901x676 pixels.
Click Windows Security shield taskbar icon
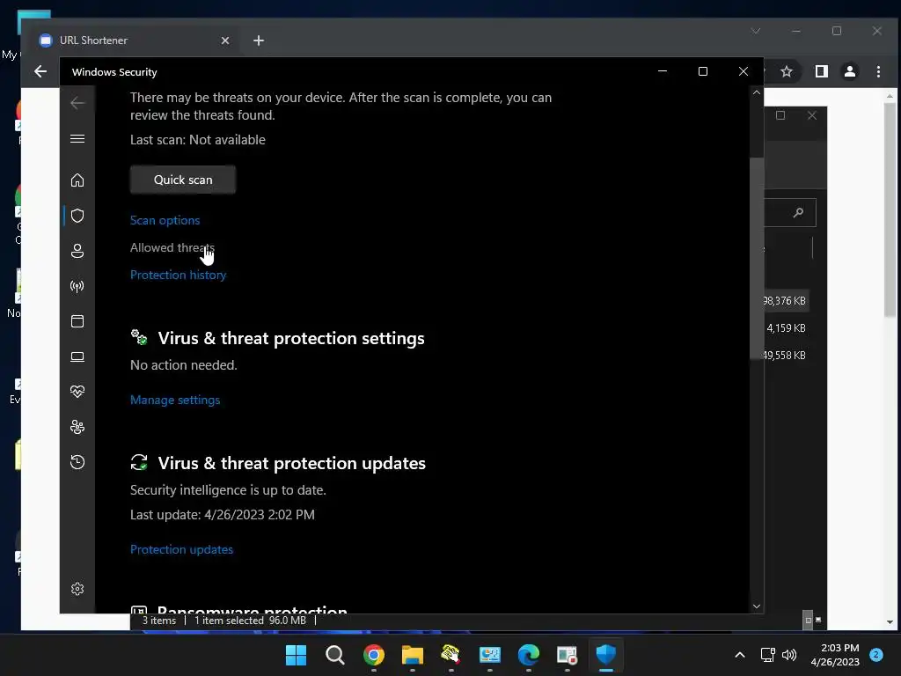(605, 655)
